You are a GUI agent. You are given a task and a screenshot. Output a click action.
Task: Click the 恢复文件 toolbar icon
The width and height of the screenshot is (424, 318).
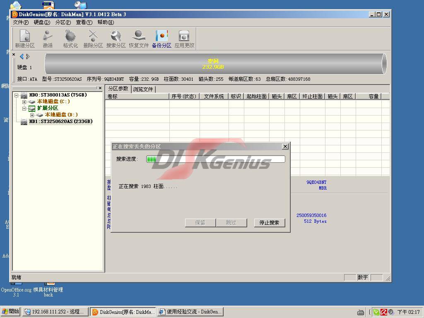[x=138, y=39]
